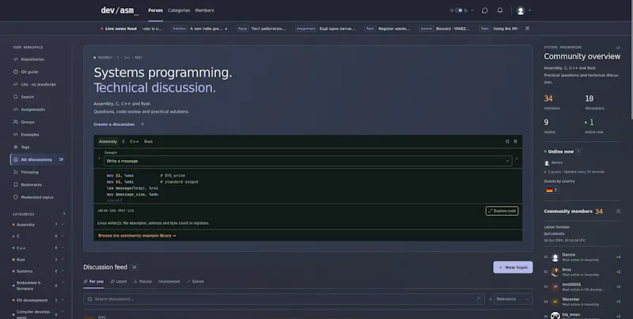Switch code sample to Rust tab
Viewport: 633px width, 319px height.
click(149, 142)
